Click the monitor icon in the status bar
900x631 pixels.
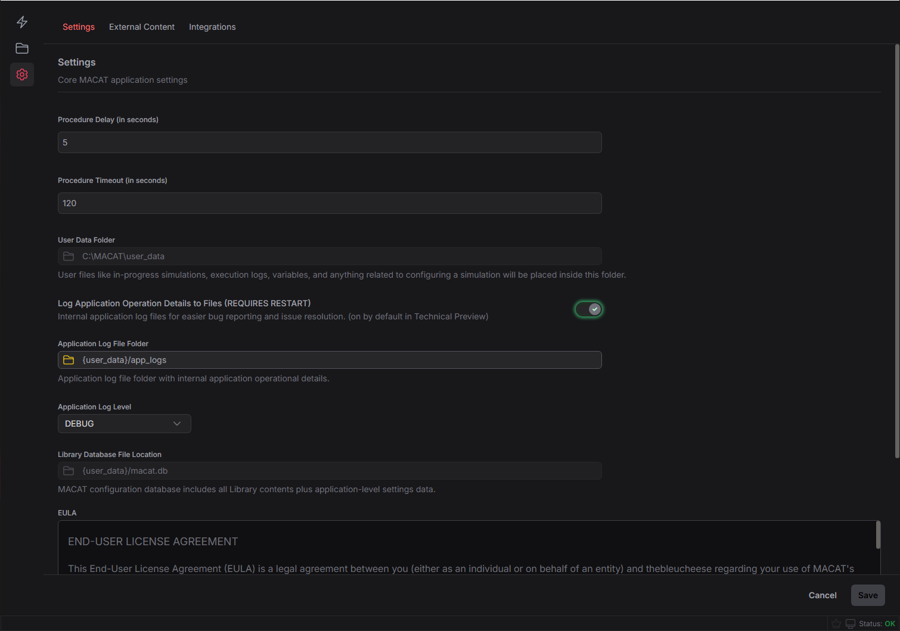(x=850, y=623)
